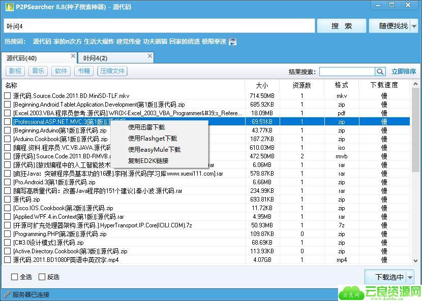Select row [Pro.Android.3(第1版)].源代码.zip
The image size is (422, 301).
pos(206,182)
